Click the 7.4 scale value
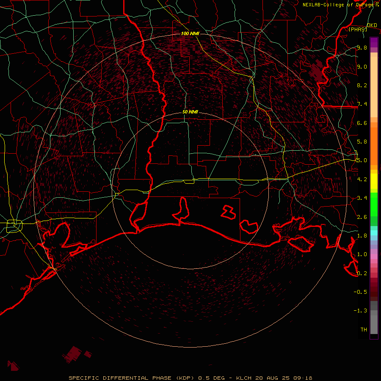Viewport: 381px width, 381px height. (x=362, y=104)
